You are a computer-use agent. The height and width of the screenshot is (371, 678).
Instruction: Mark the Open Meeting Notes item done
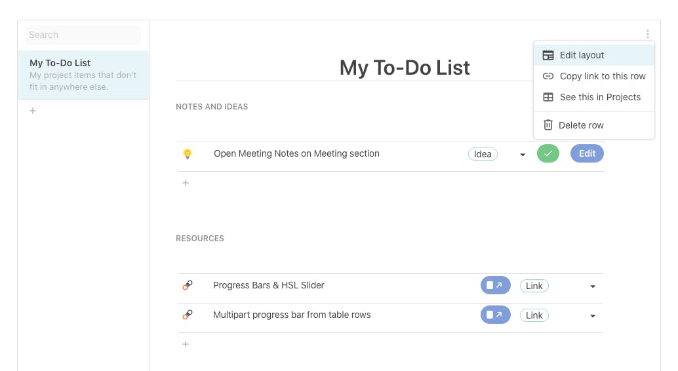[x=548, y=154]
